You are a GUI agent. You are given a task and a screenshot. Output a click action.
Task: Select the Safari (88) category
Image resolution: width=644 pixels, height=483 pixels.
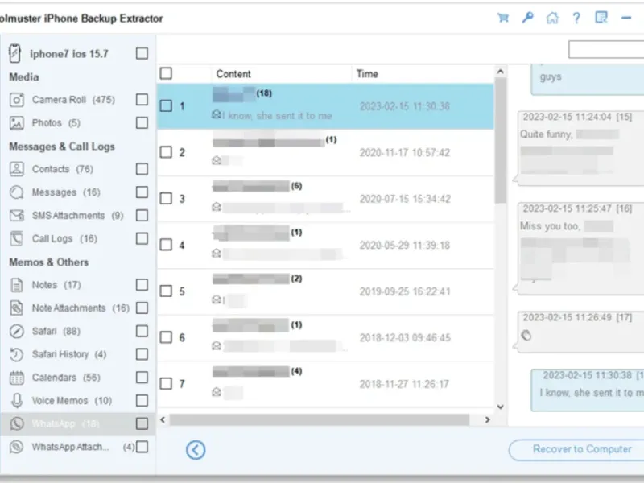click(56, 331)
